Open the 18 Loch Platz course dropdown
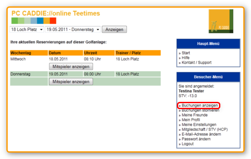This screenshot has width=251, height=159. pyautogui.click(x=27, y=29)
